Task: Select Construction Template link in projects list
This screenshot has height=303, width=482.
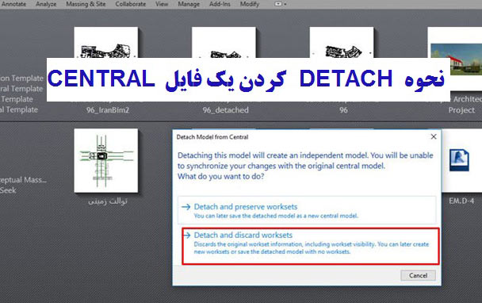Action: 21,79
